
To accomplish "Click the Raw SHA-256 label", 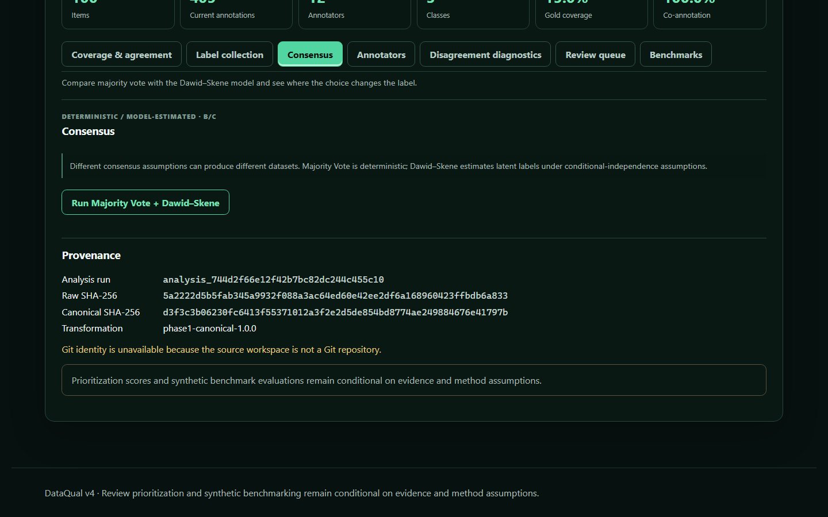I will (x=89, y=296).
